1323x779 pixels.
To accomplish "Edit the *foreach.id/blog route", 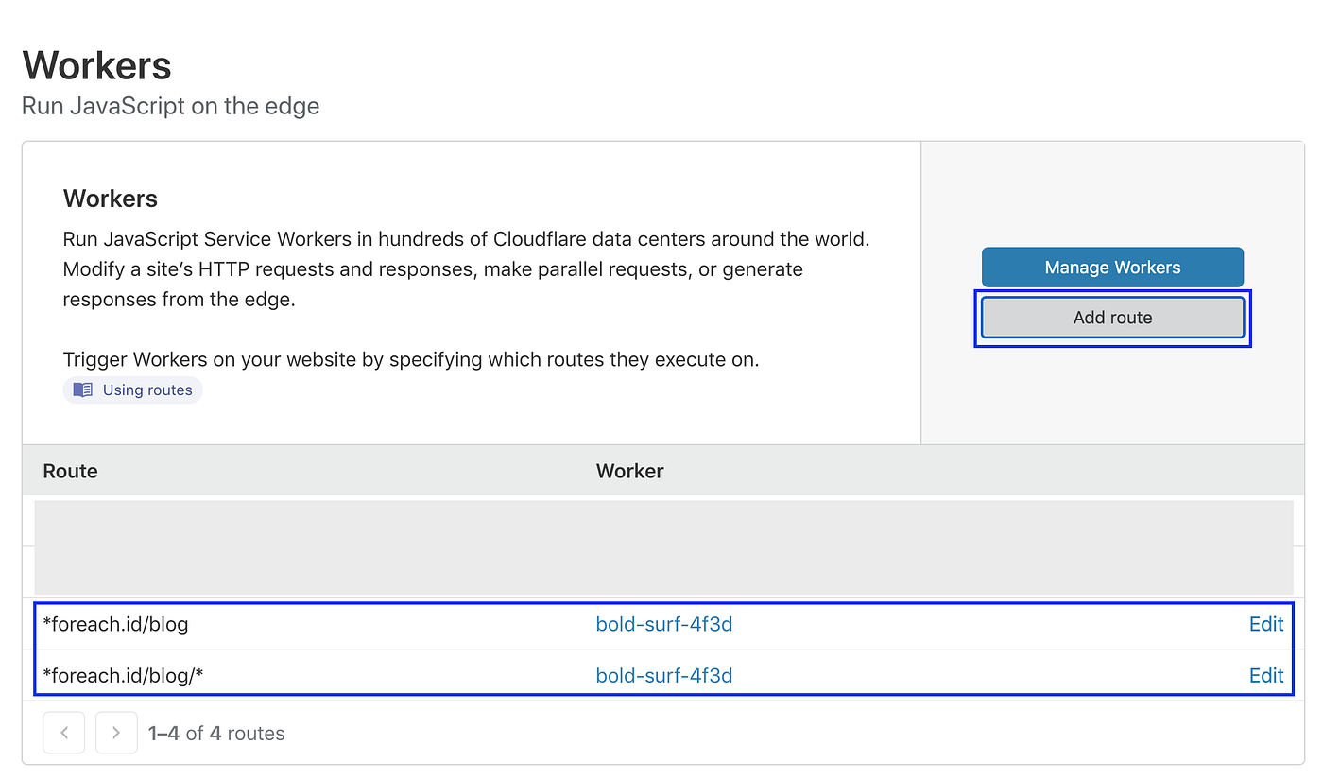I will (x=1266, y=624).
